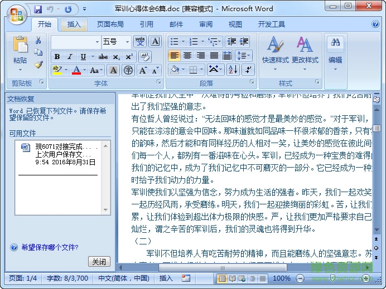
Task: Align text right
Action: click(x=201, y=56)
